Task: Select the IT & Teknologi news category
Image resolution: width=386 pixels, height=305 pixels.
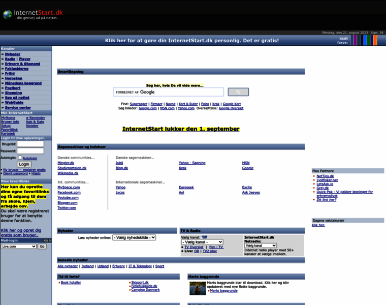Action: point(140,266)
